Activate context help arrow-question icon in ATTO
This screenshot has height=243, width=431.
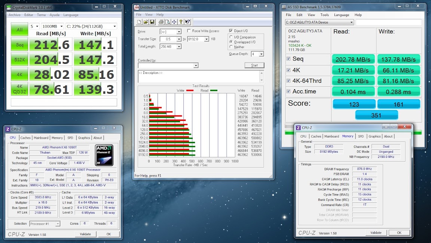pos(187,22)
